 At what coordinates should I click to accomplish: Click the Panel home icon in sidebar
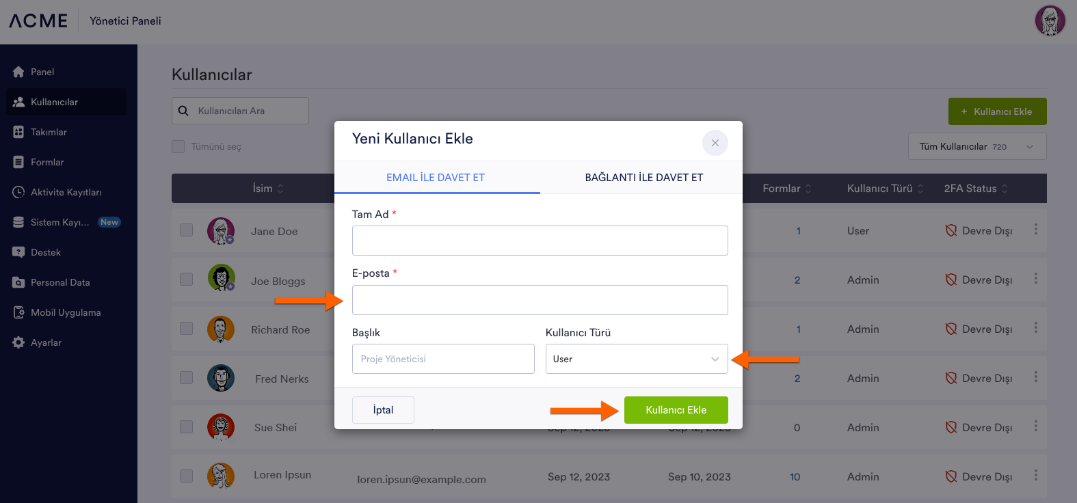pyautogui.click(x=18, y=72)
